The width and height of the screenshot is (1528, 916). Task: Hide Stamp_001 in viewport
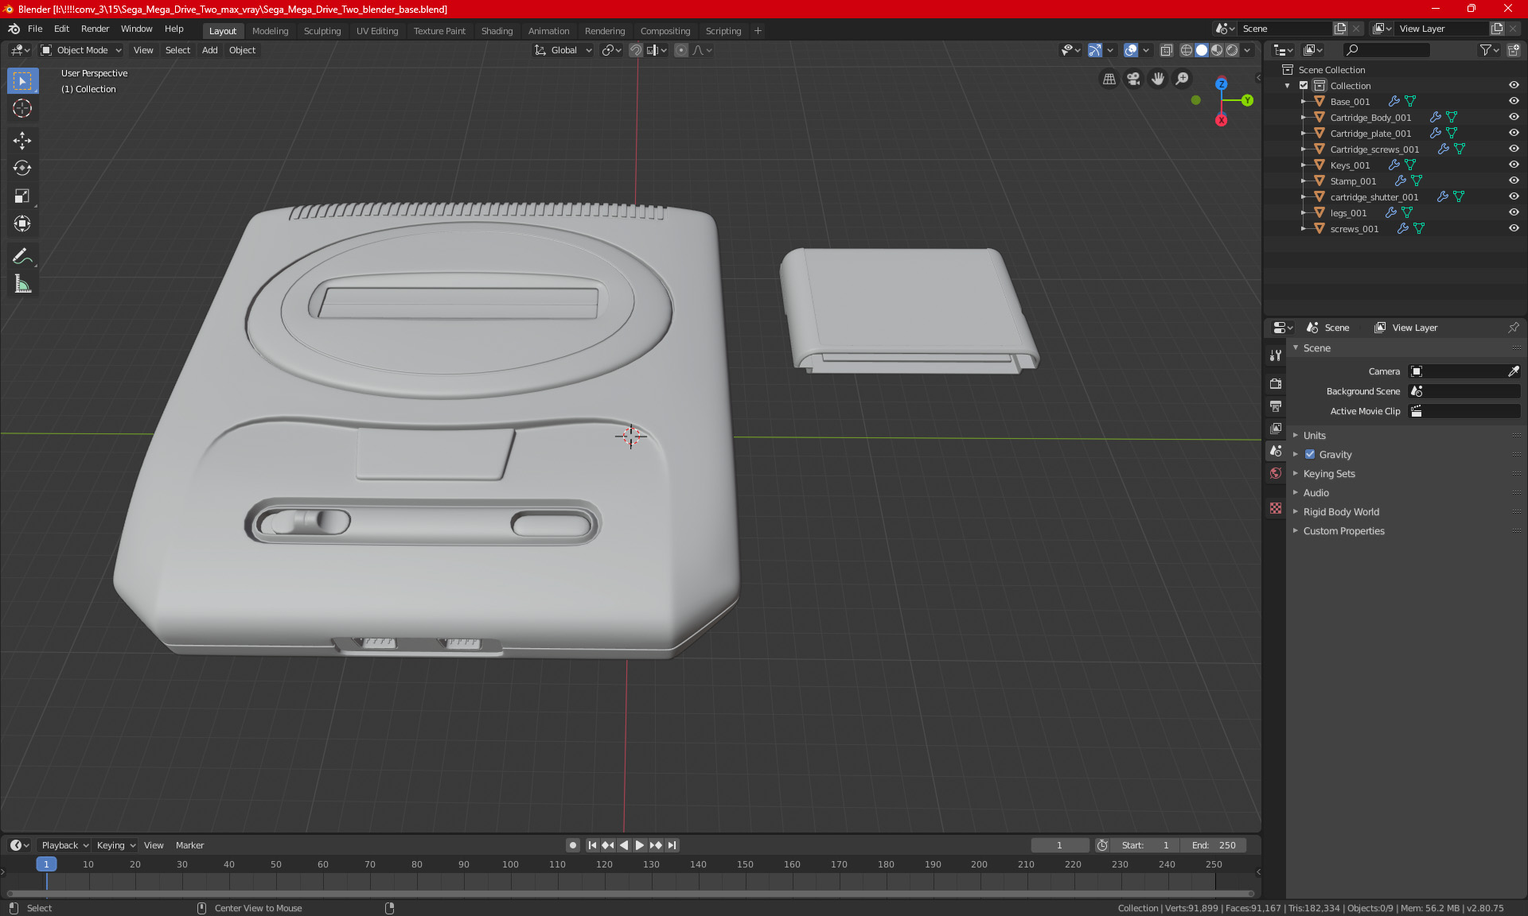(x=1514, y=181)
